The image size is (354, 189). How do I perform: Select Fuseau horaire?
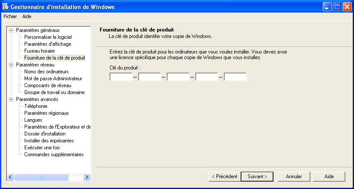(x=39, y=51)
